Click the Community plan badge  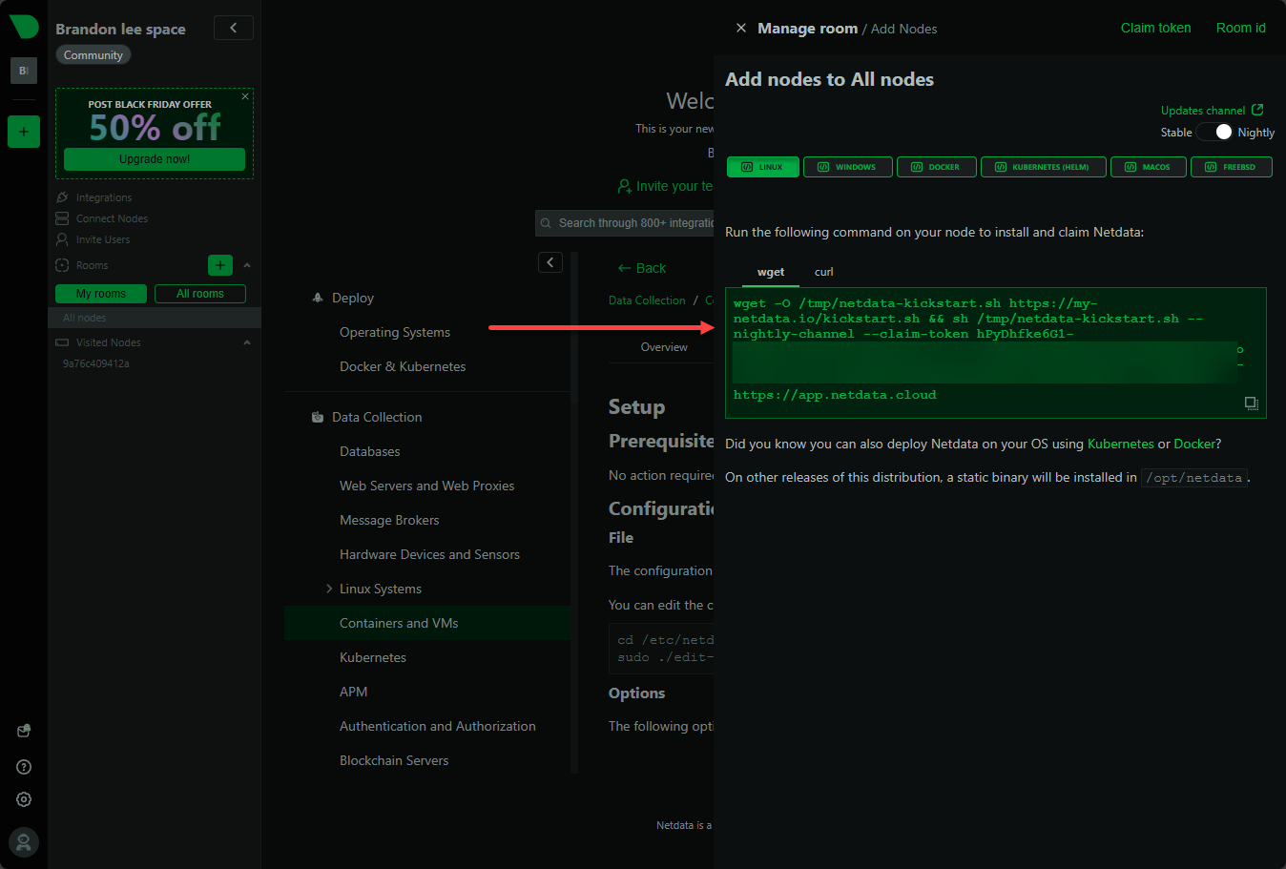pos(93,55)
